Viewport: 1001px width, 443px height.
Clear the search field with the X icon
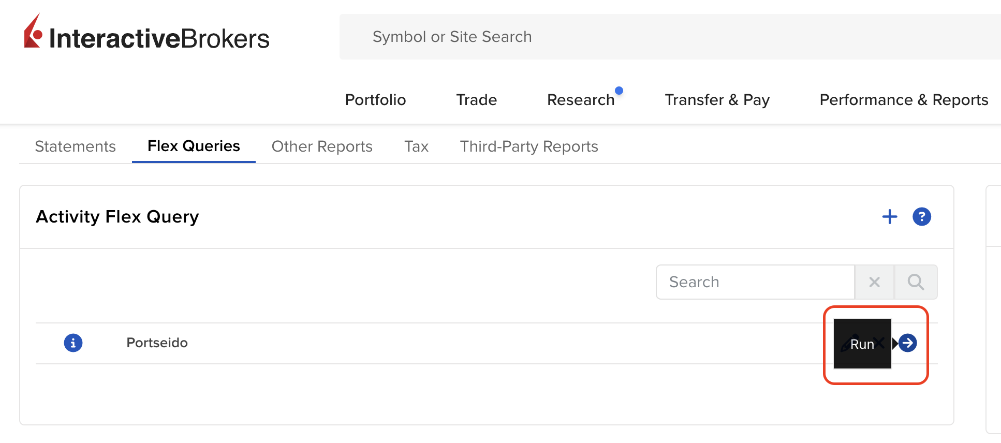874,282
